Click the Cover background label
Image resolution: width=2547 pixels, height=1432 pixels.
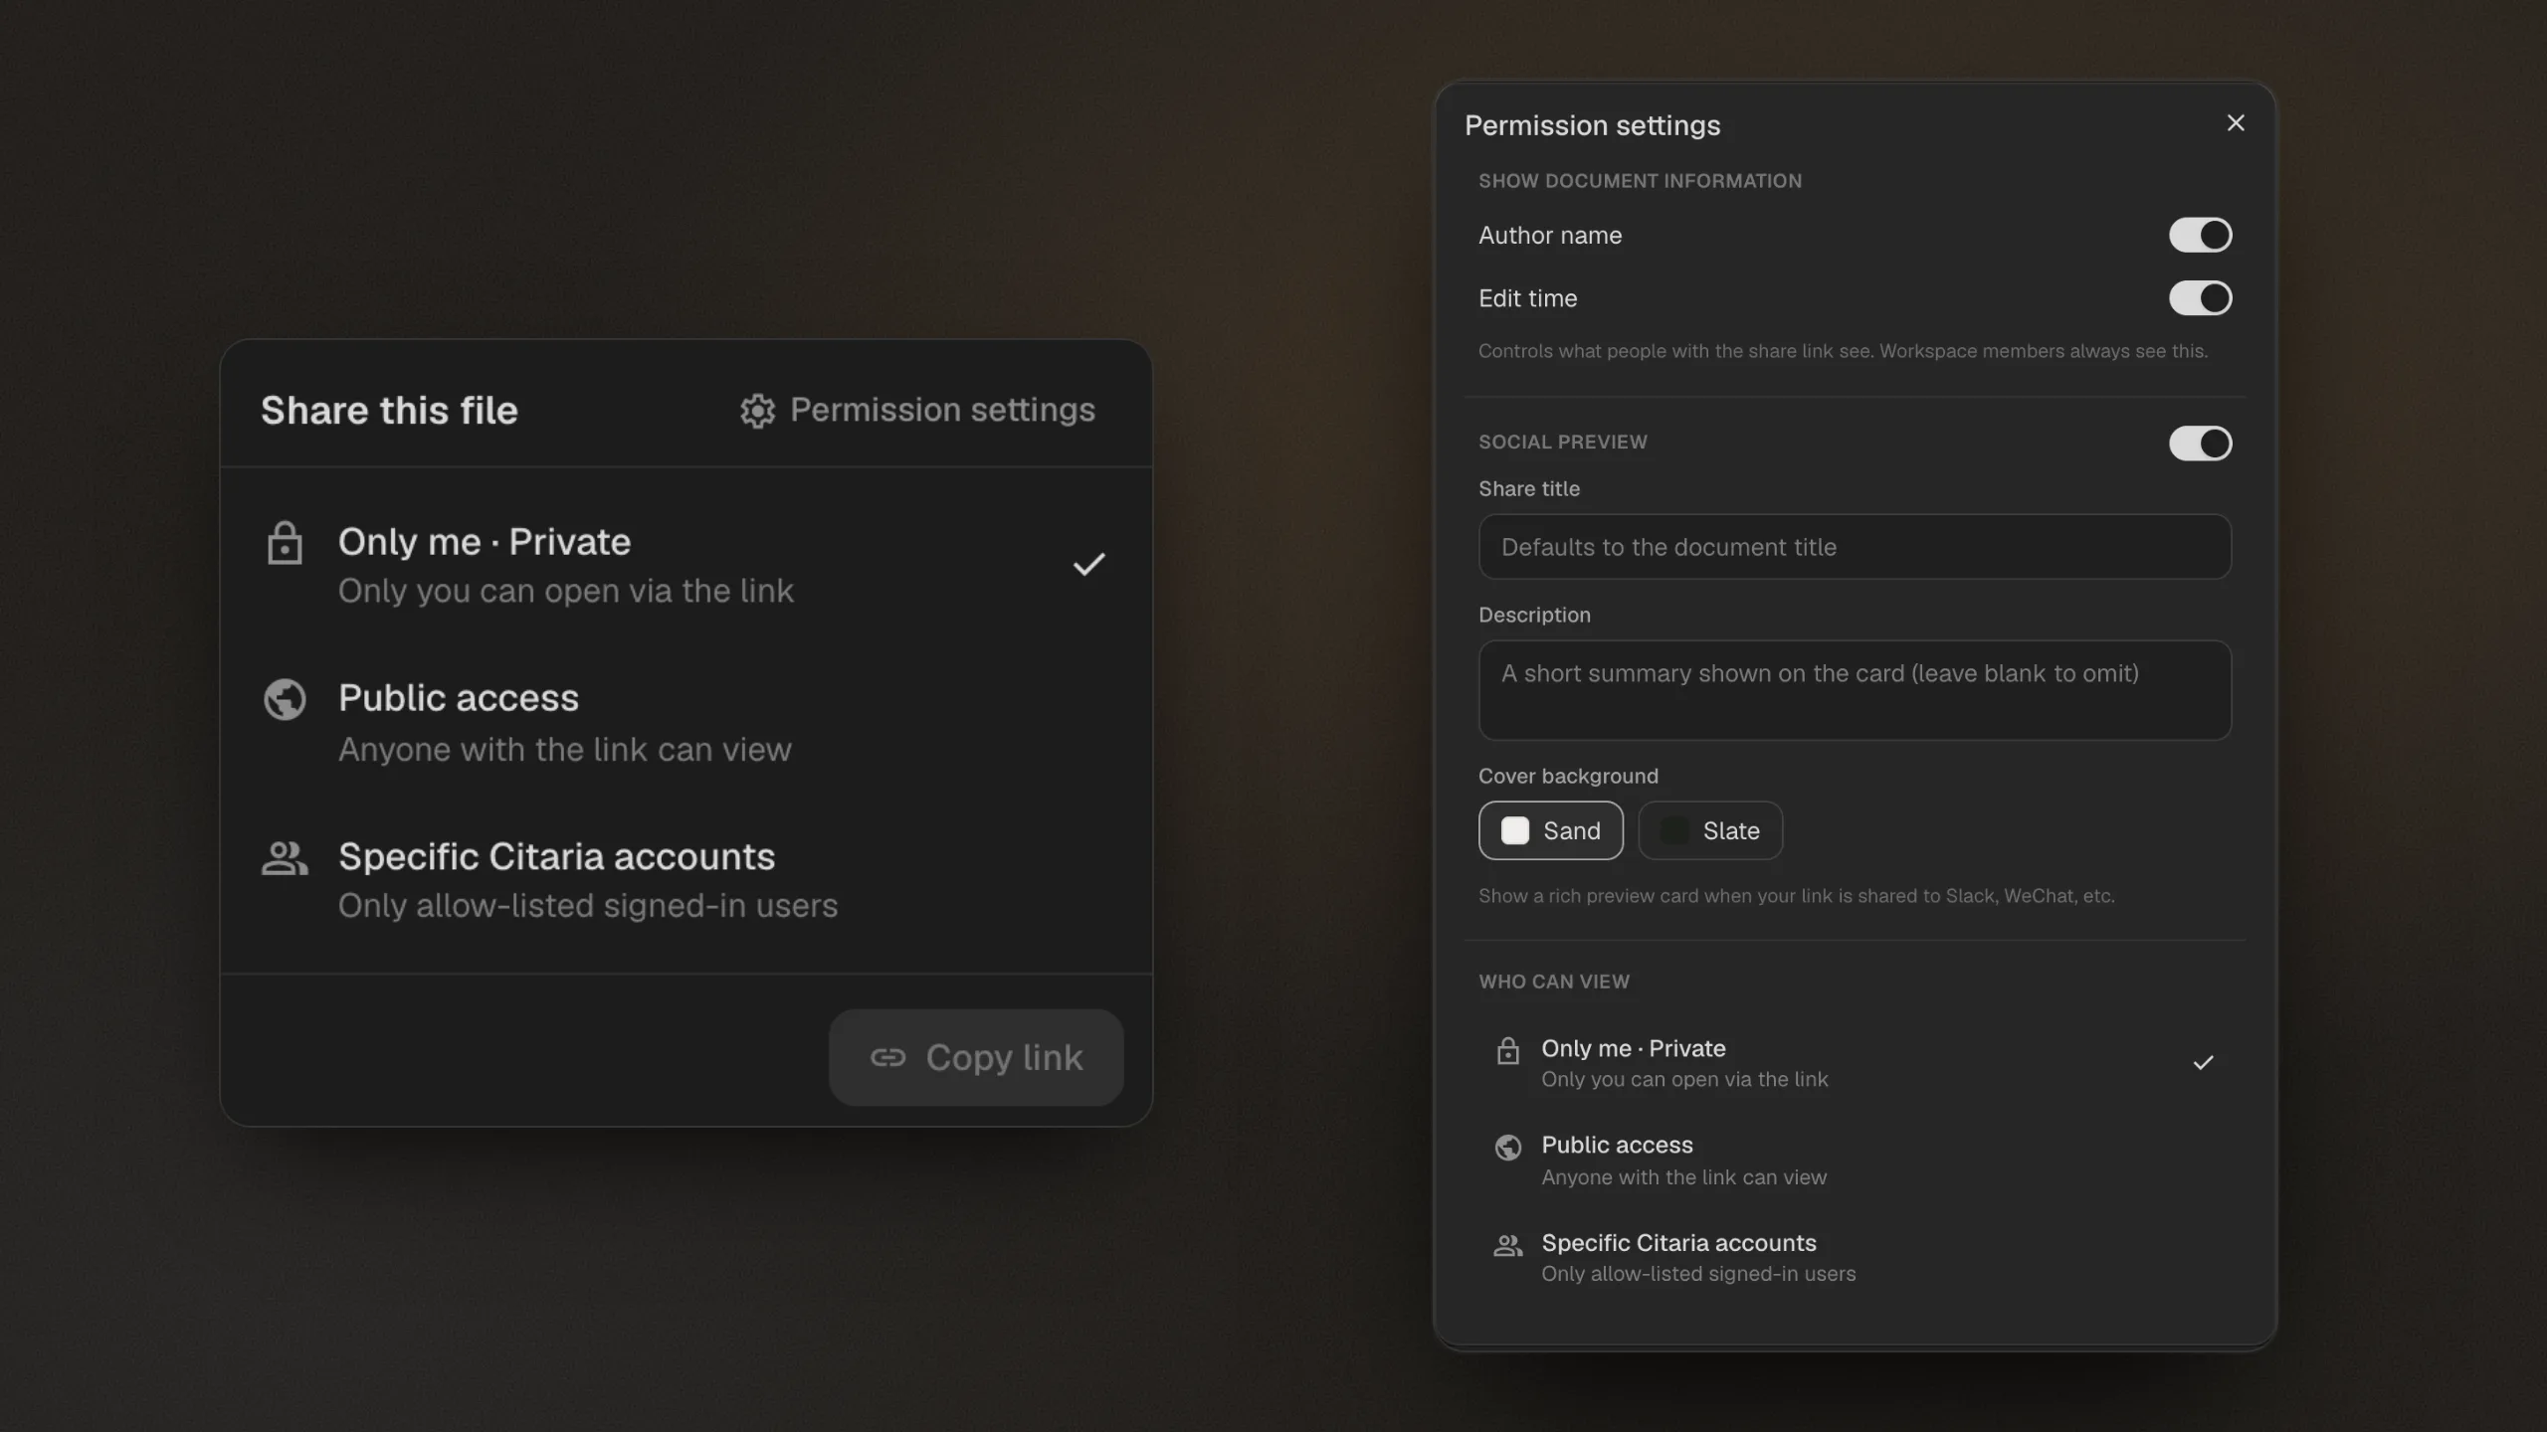pyautogui.click(x=1568, y=776)
